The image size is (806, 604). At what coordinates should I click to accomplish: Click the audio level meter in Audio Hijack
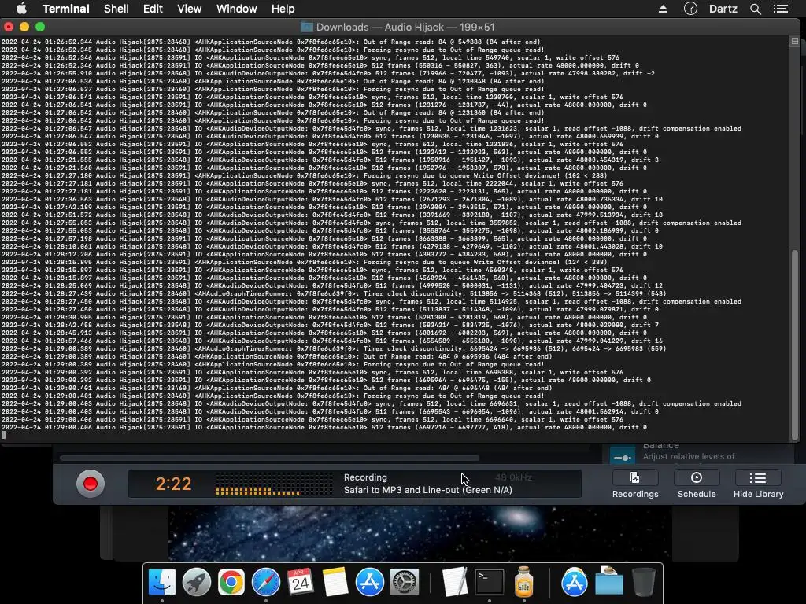274,484
